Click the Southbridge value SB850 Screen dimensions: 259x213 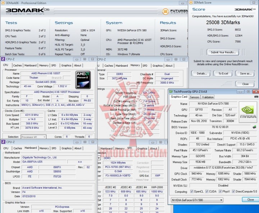point(57,171)
